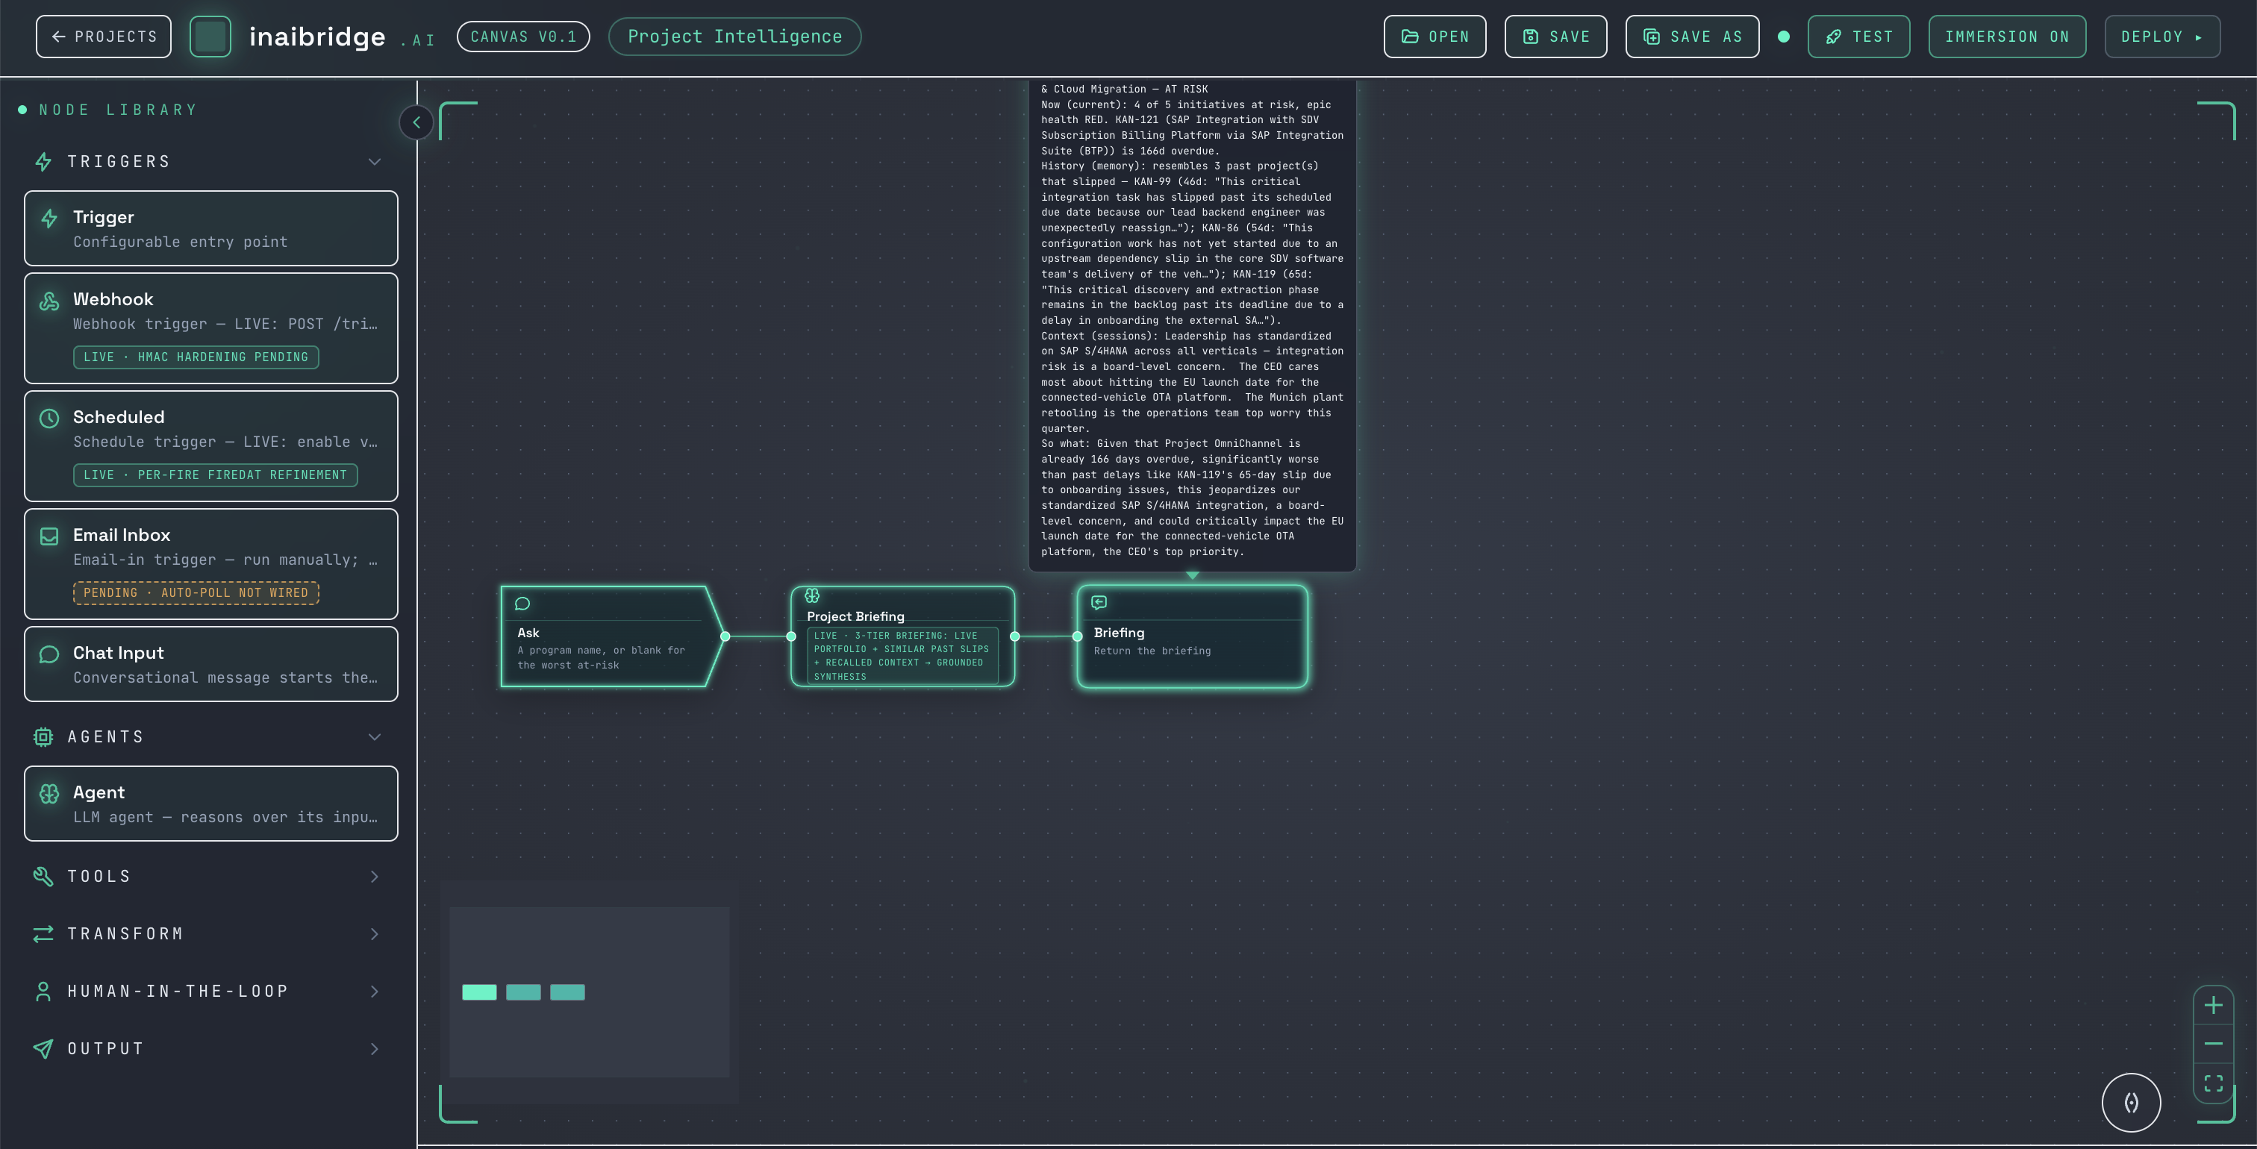Click LIVE PER-FIRE FIREDAT REFINEMENT badge
The height and width of the screenshot is (1149, 2257).
pos(216,475)
